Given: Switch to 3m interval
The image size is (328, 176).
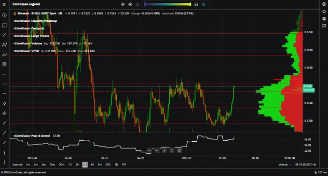Looking at the screenshot, I should pyautogui.click(x=36, y=165).
